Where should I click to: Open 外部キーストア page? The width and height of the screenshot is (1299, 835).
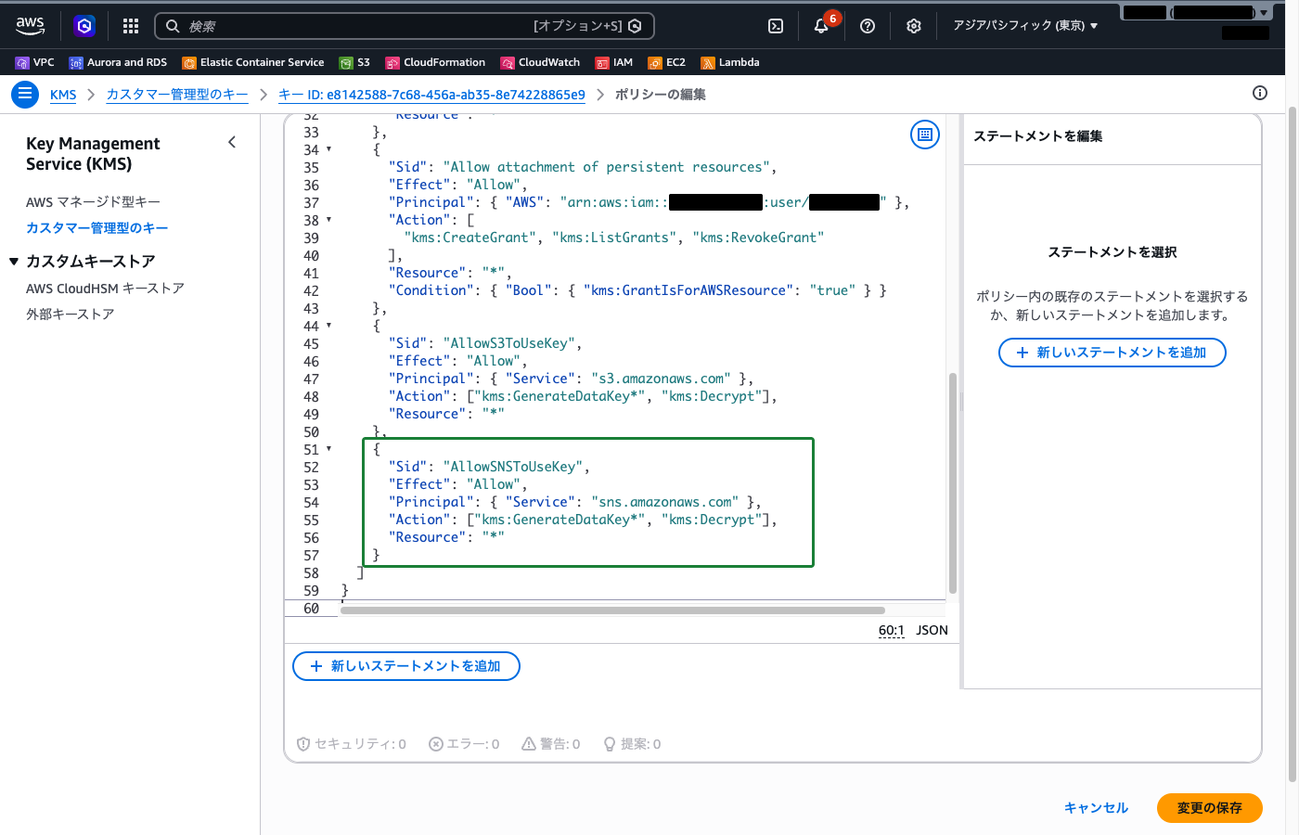point(71,315)
